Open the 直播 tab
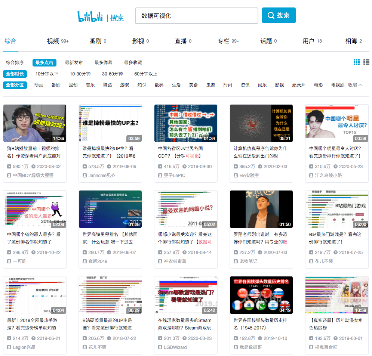The height and width of the screenshot is (356, 372). click(x=183, y=41)
